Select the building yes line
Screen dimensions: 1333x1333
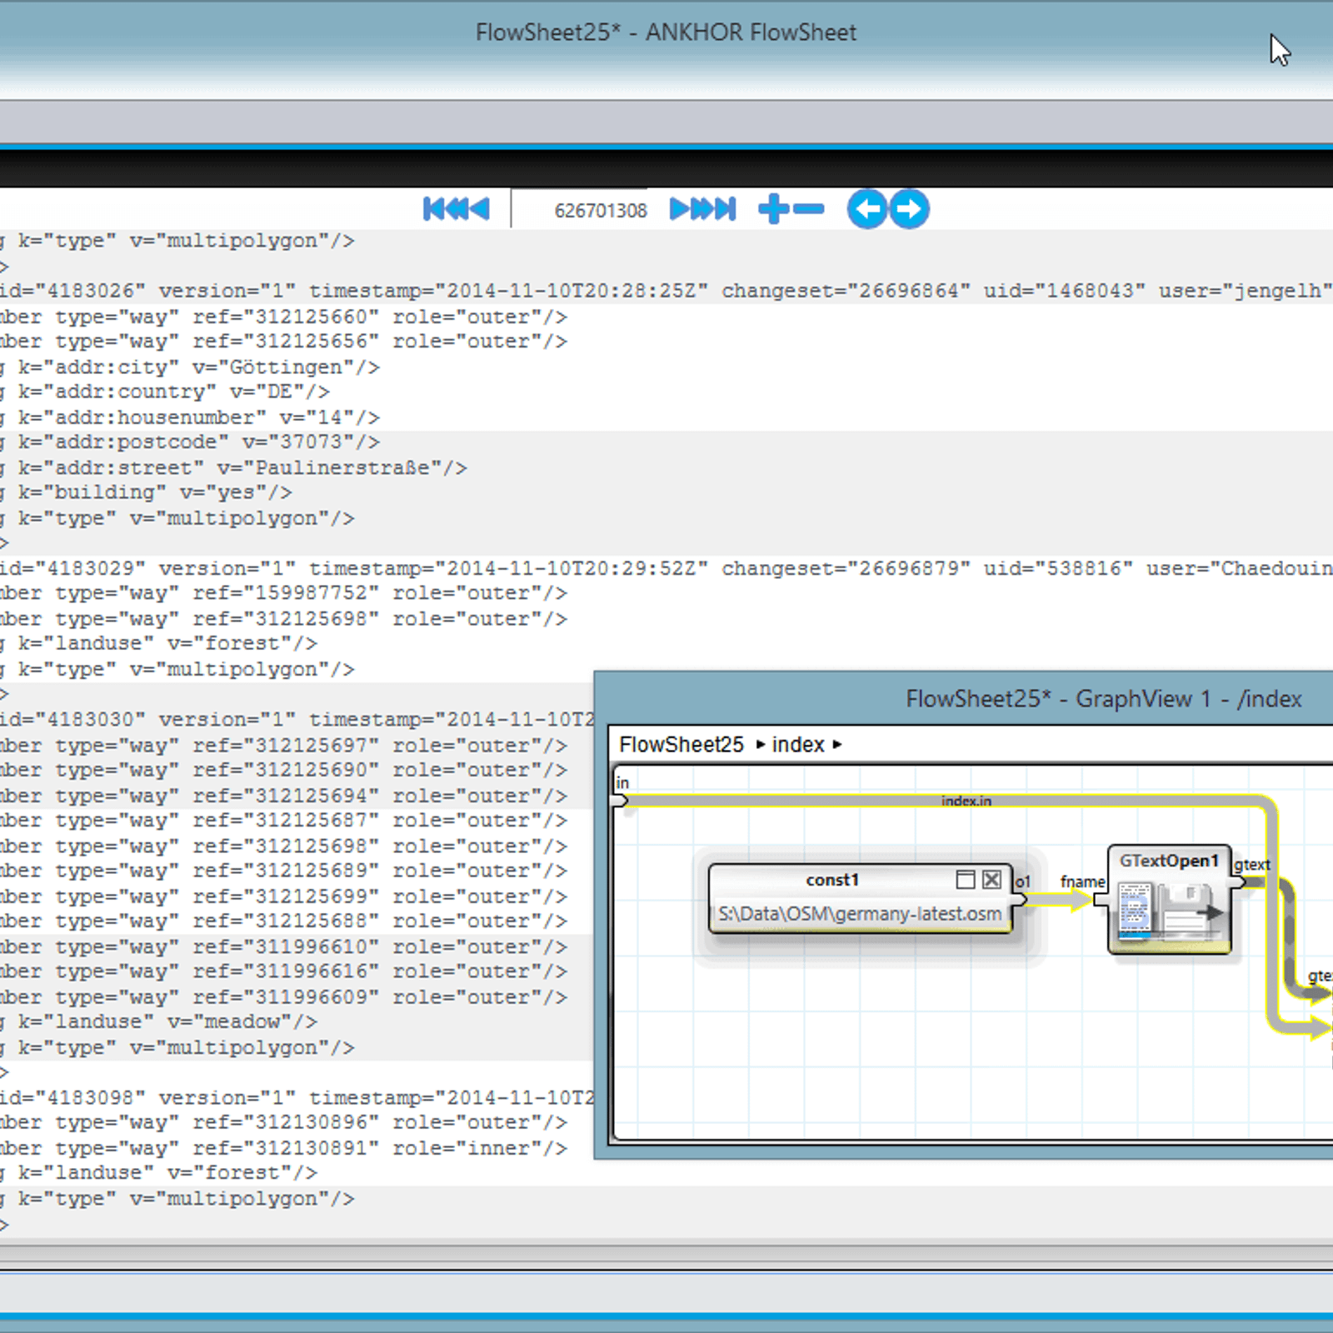tap(147, 492)
